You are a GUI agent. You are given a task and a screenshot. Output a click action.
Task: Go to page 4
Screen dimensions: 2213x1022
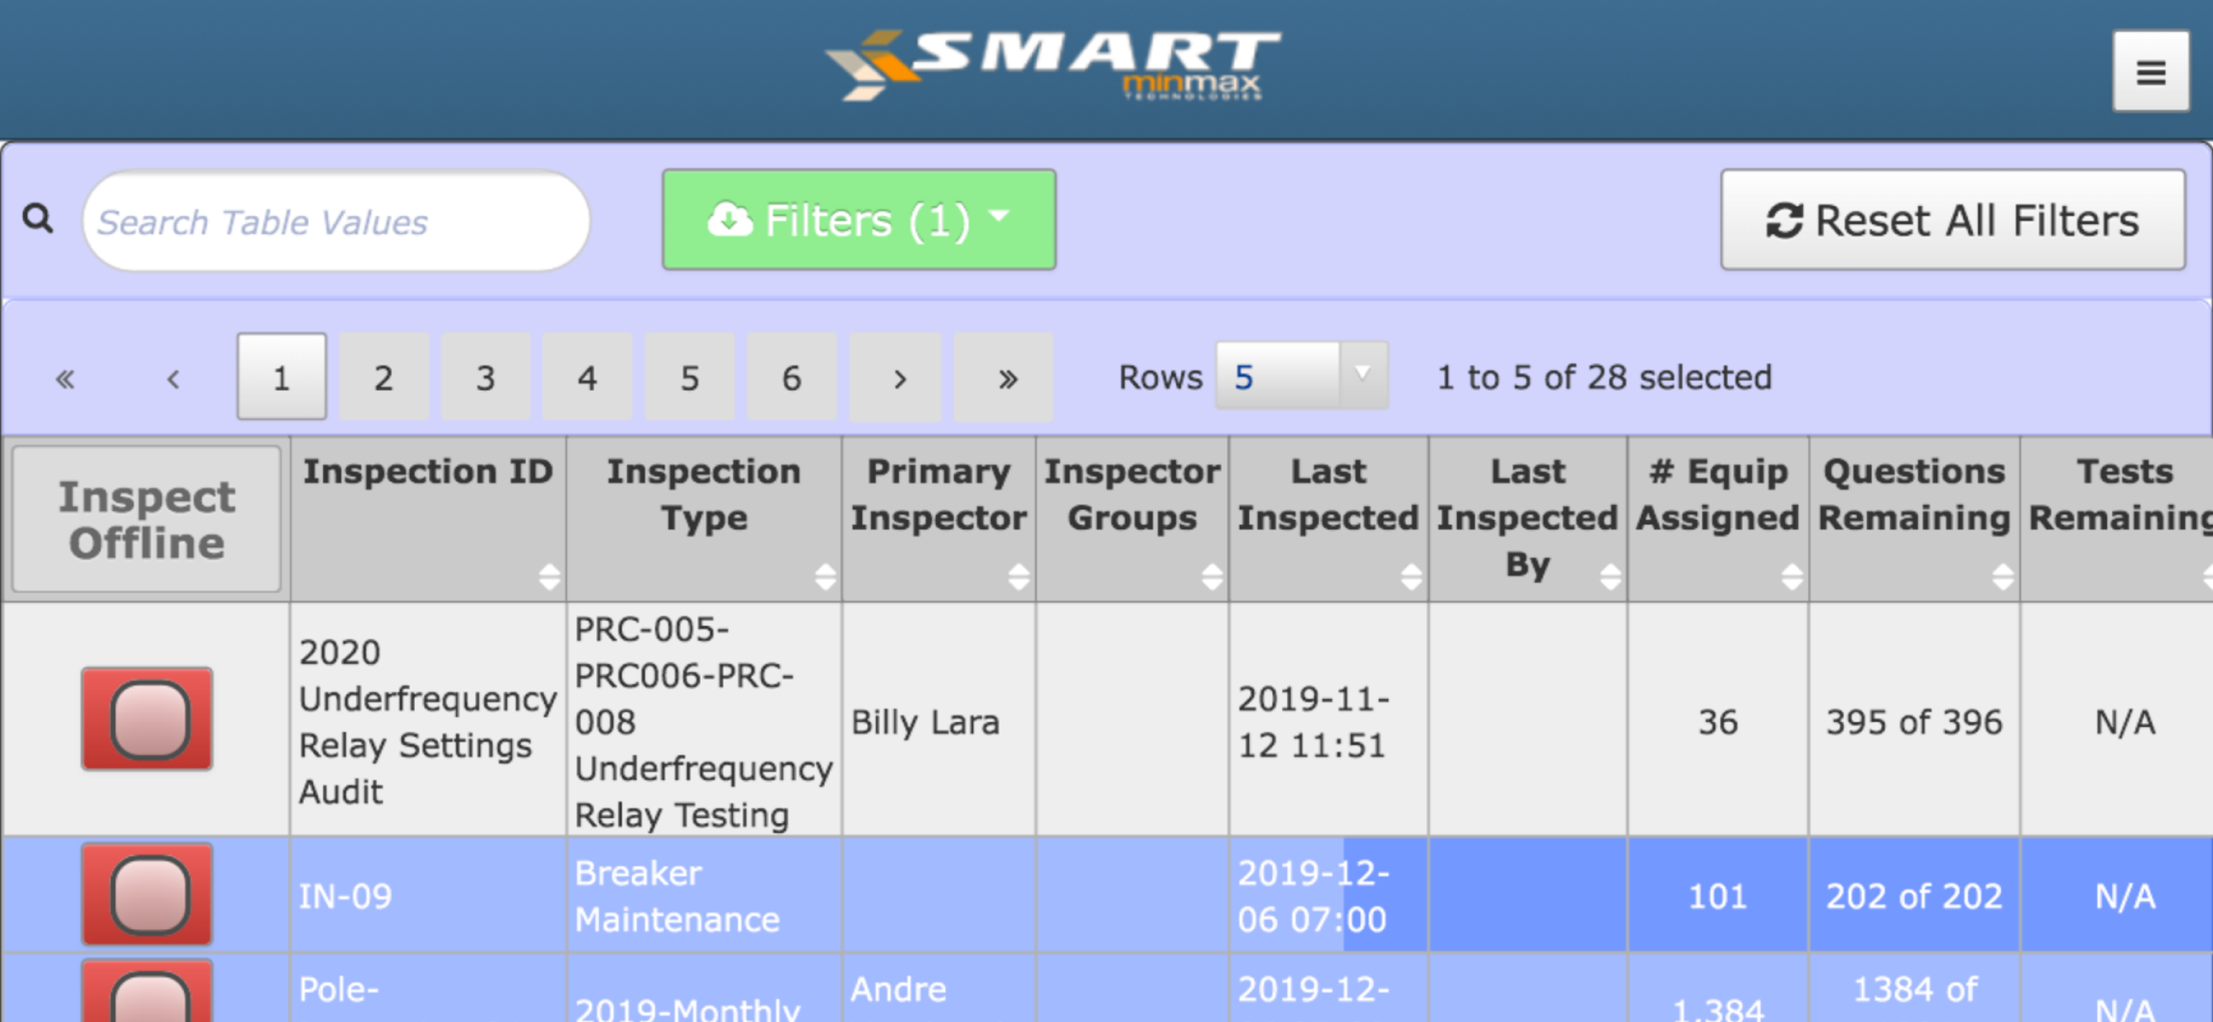(x=588, y=377)
